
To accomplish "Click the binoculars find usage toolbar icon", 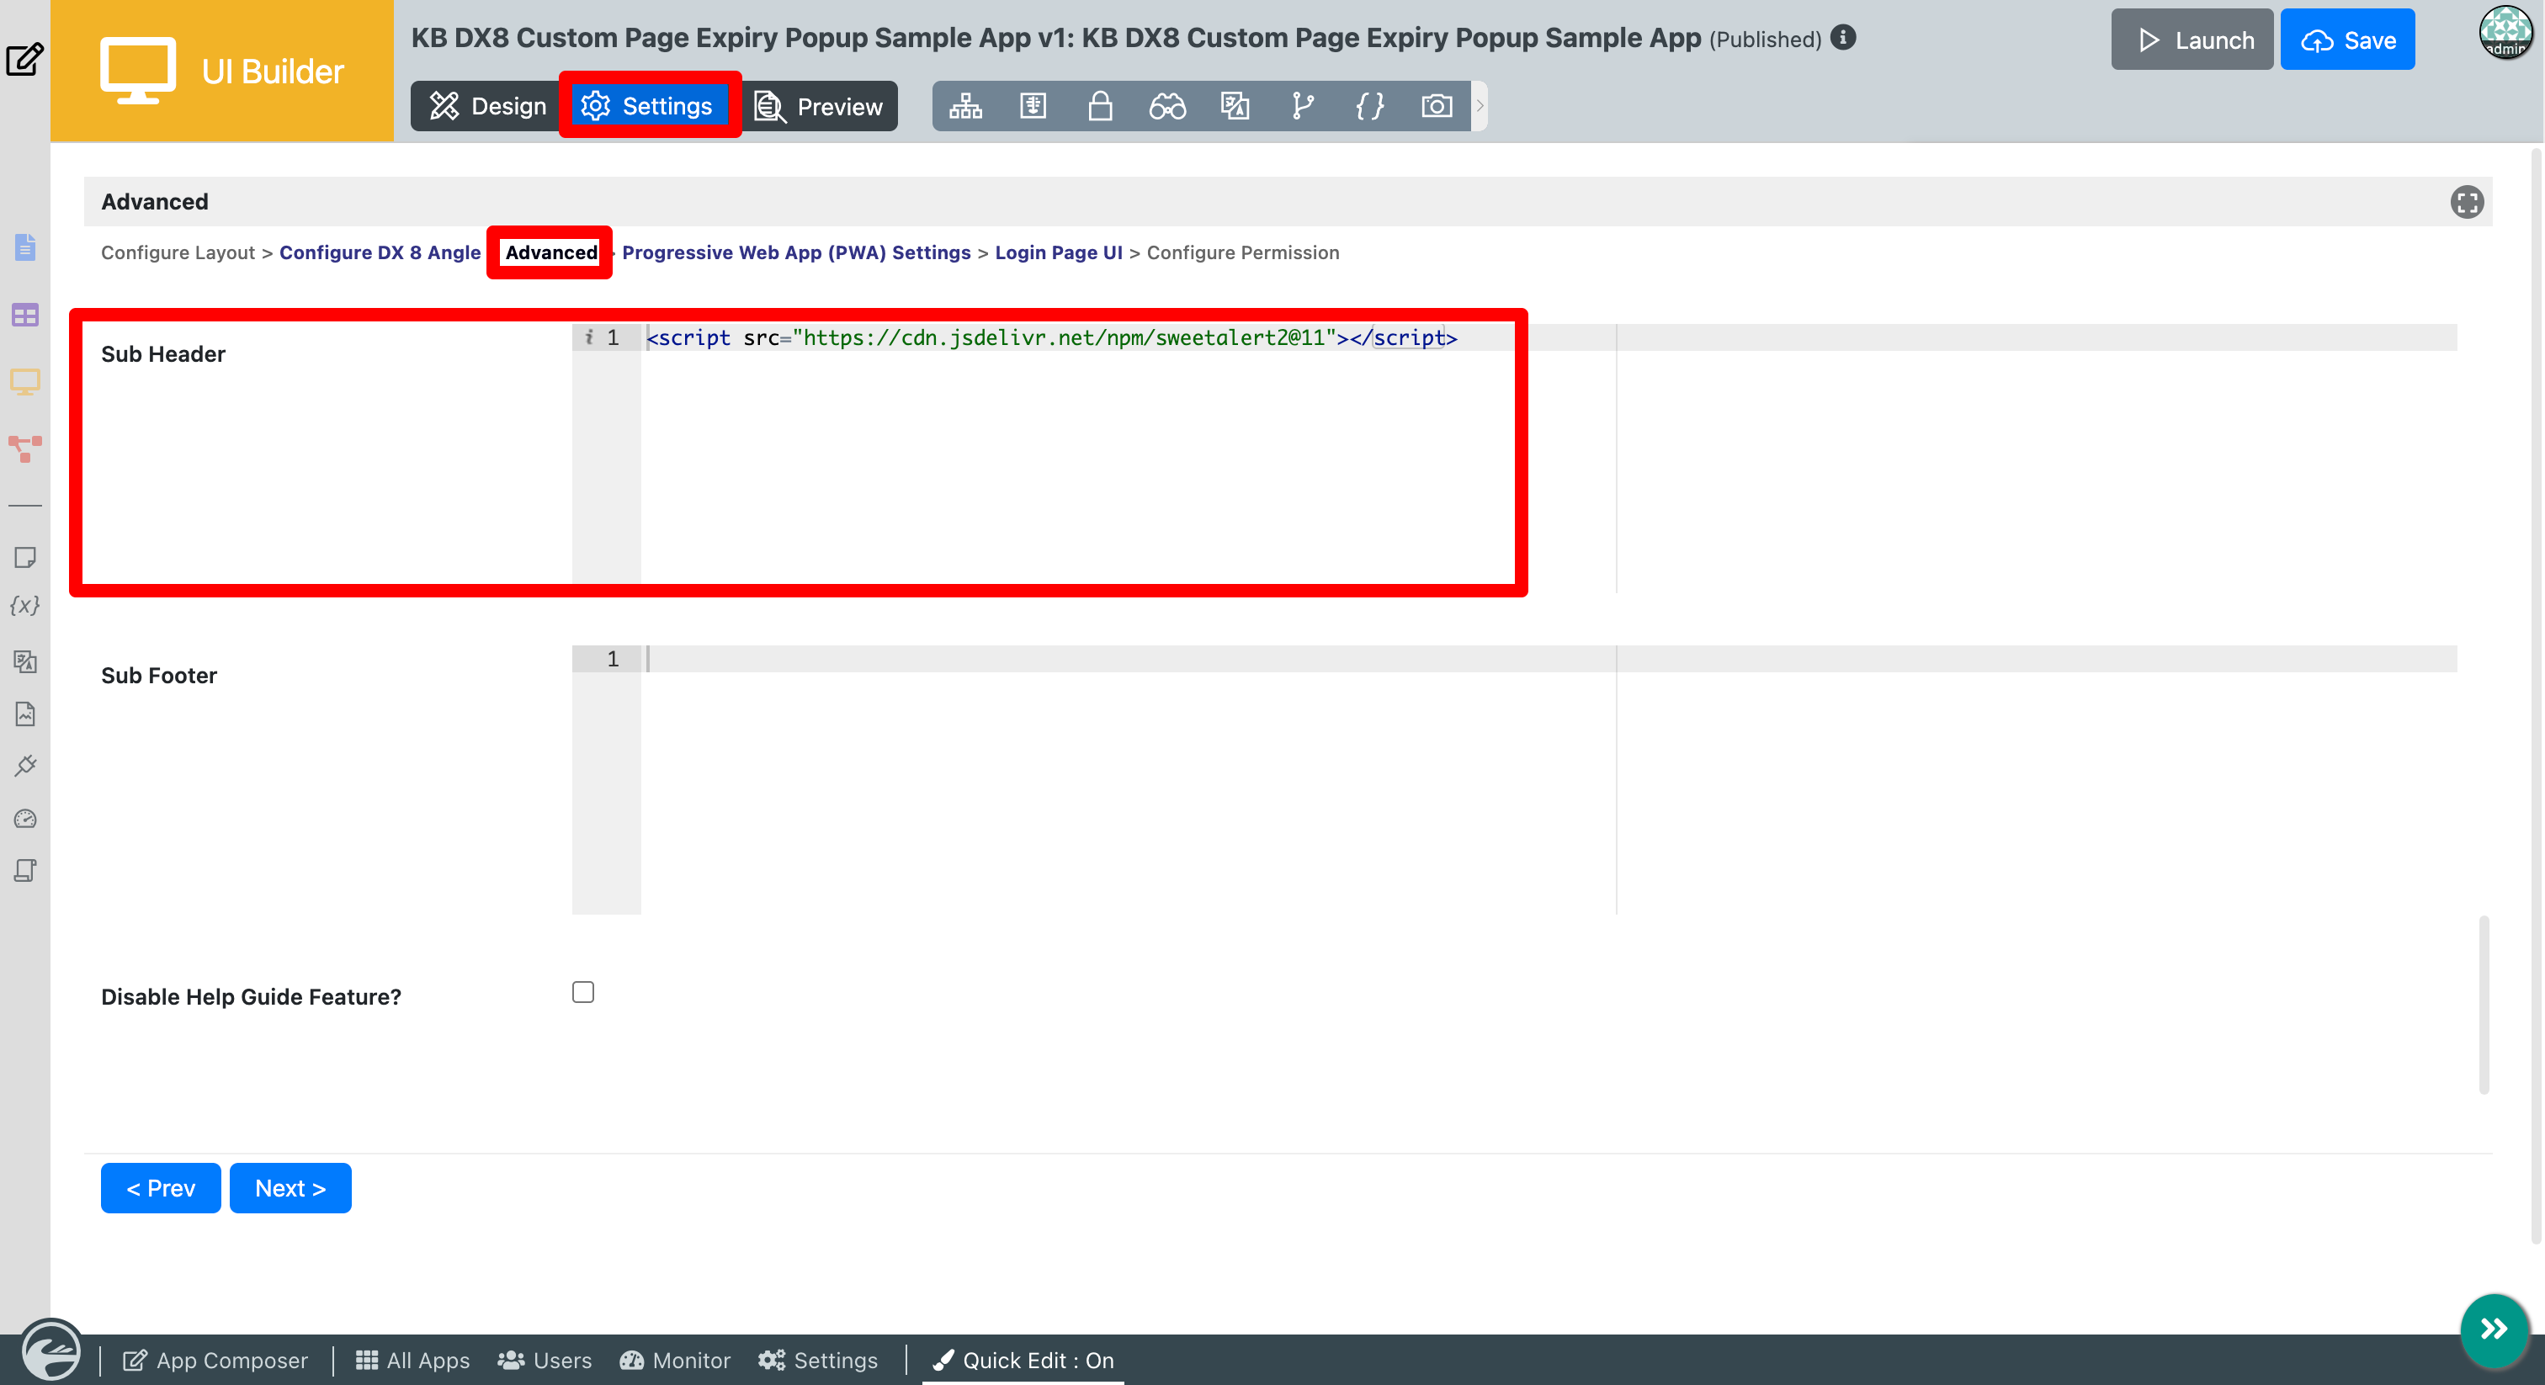I will coord(1166,106).
